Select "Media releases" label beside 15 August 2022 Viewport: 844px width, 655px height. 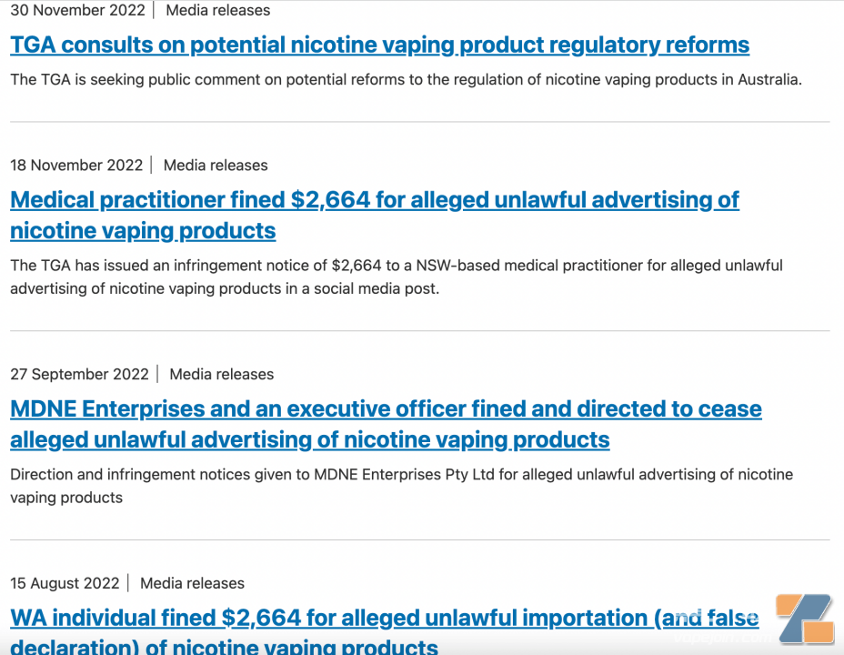(x=192, y=584)
